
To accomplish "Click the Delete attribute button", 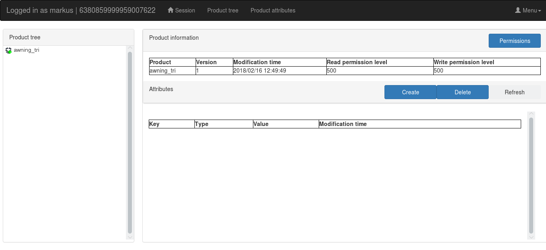I will (463, 92).
